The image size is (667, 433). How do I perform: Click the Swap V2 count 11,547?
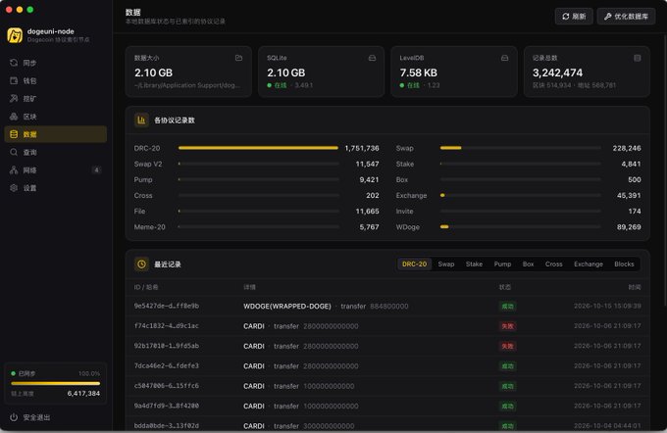(367, 164)
